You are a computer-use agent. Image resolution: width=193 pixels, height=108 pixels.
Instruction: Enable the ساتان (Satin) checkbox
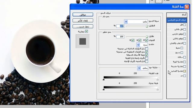(185, 57)
